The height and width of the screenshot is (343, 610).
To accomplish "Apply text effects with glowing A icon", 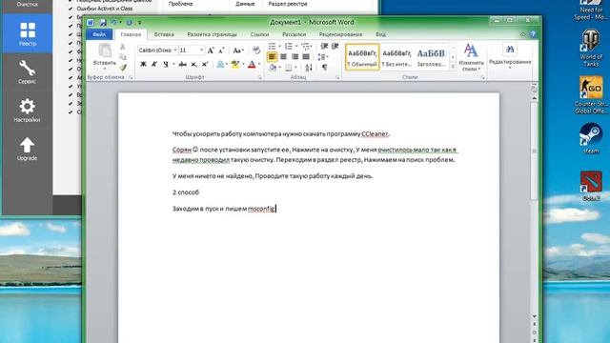I will (220, 64).
